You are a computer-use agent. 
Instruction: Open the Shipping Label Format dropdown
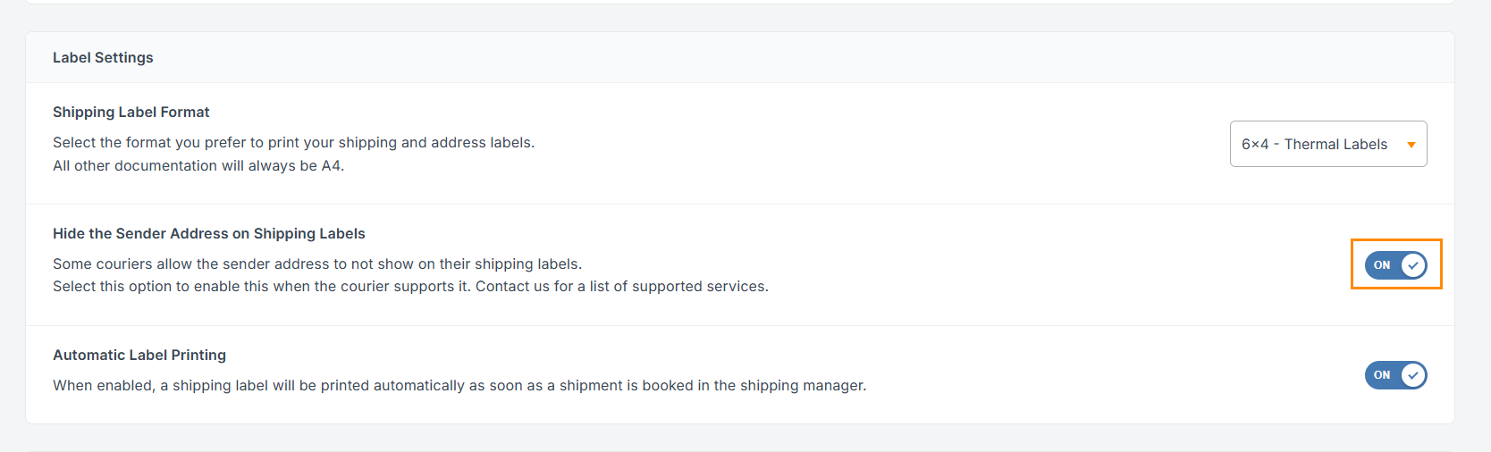(x=1327, y=144)
